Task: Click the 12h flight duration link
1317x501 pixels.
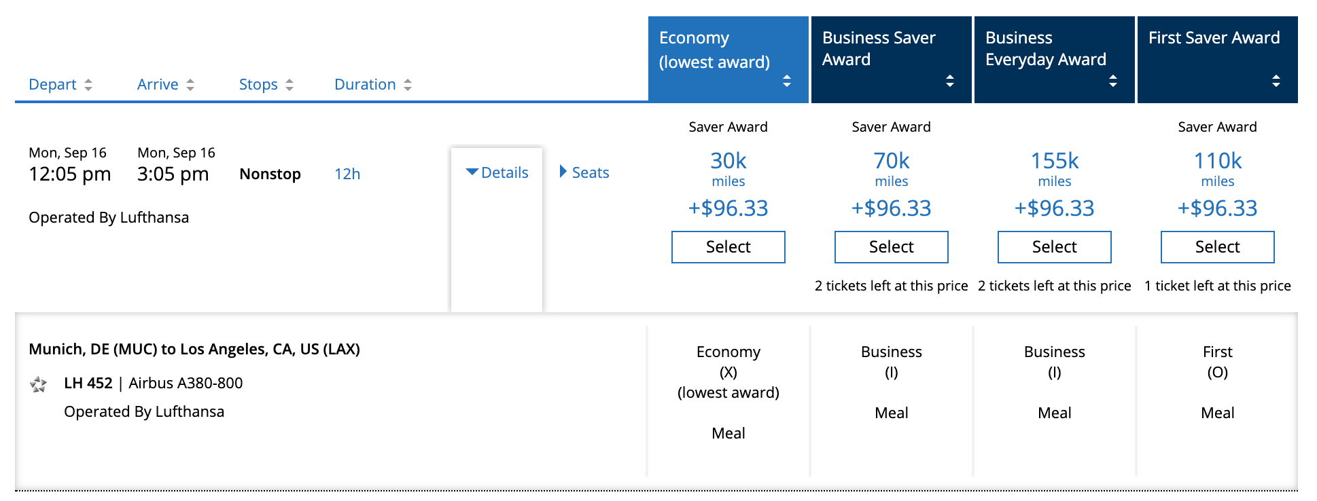Action: [347, 174]
